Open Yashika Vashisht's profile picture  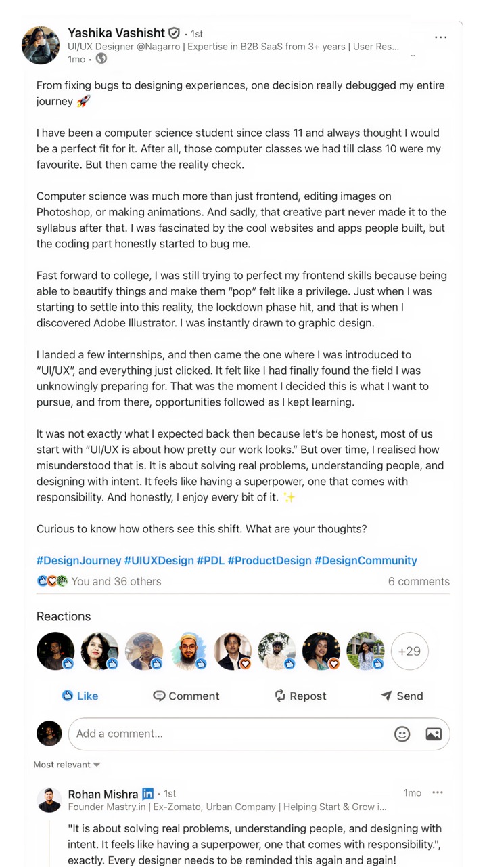point(41,45)
